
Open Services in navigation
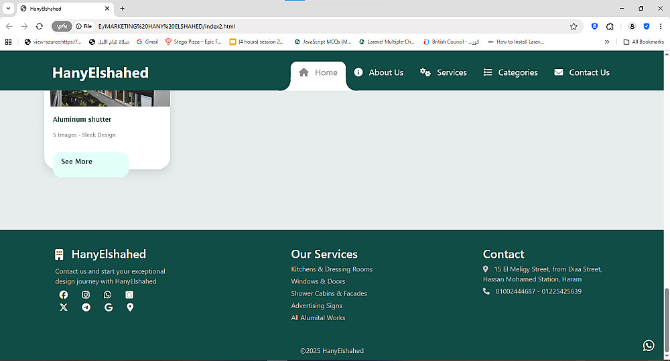(x=443, y=72)
